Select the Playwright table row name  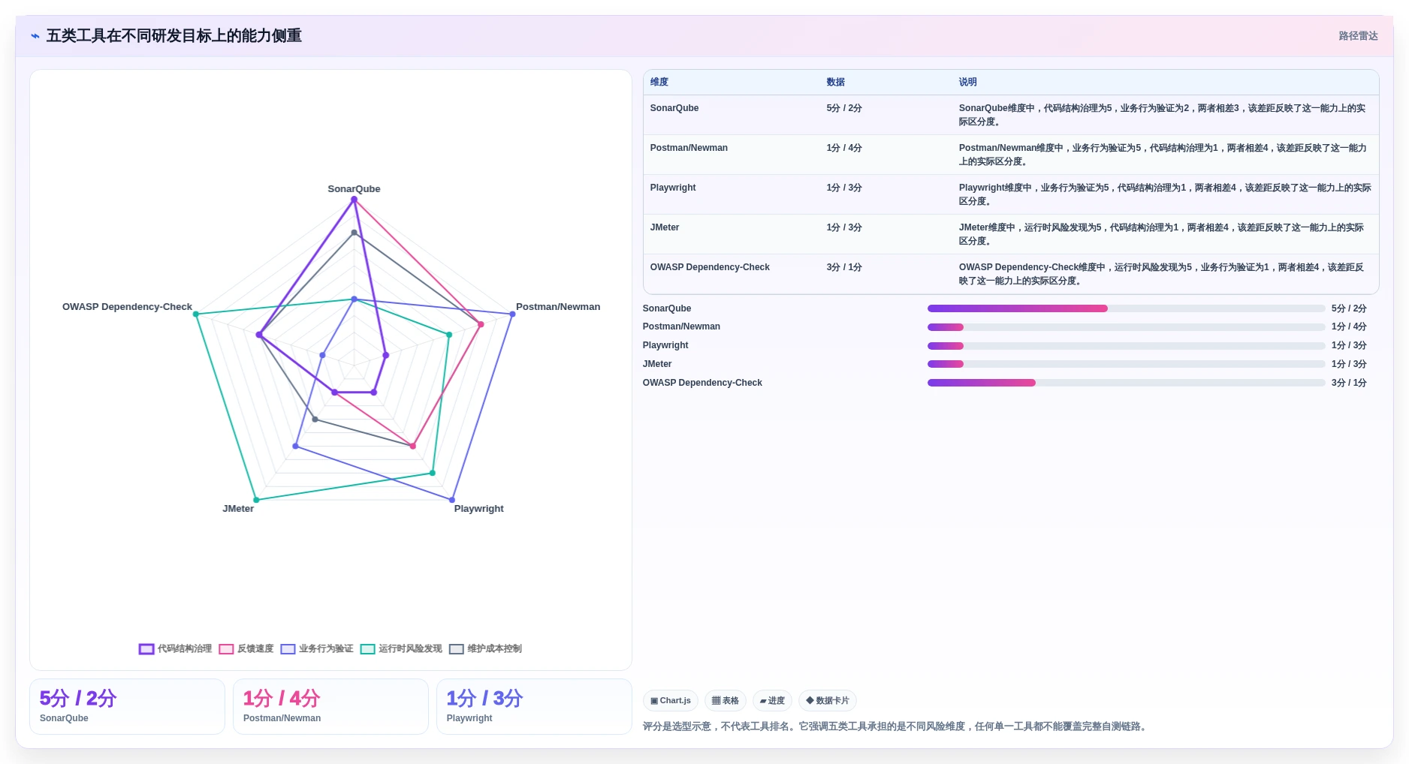click(x=673, y=188)
